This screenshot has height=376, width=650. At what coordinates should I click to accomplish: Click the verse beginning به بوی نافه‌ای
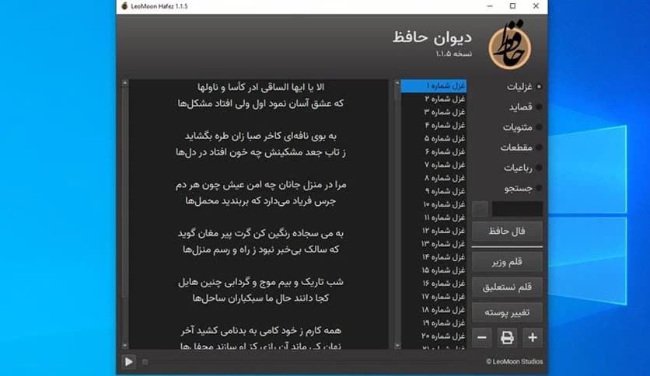click(x=260, y=136)
